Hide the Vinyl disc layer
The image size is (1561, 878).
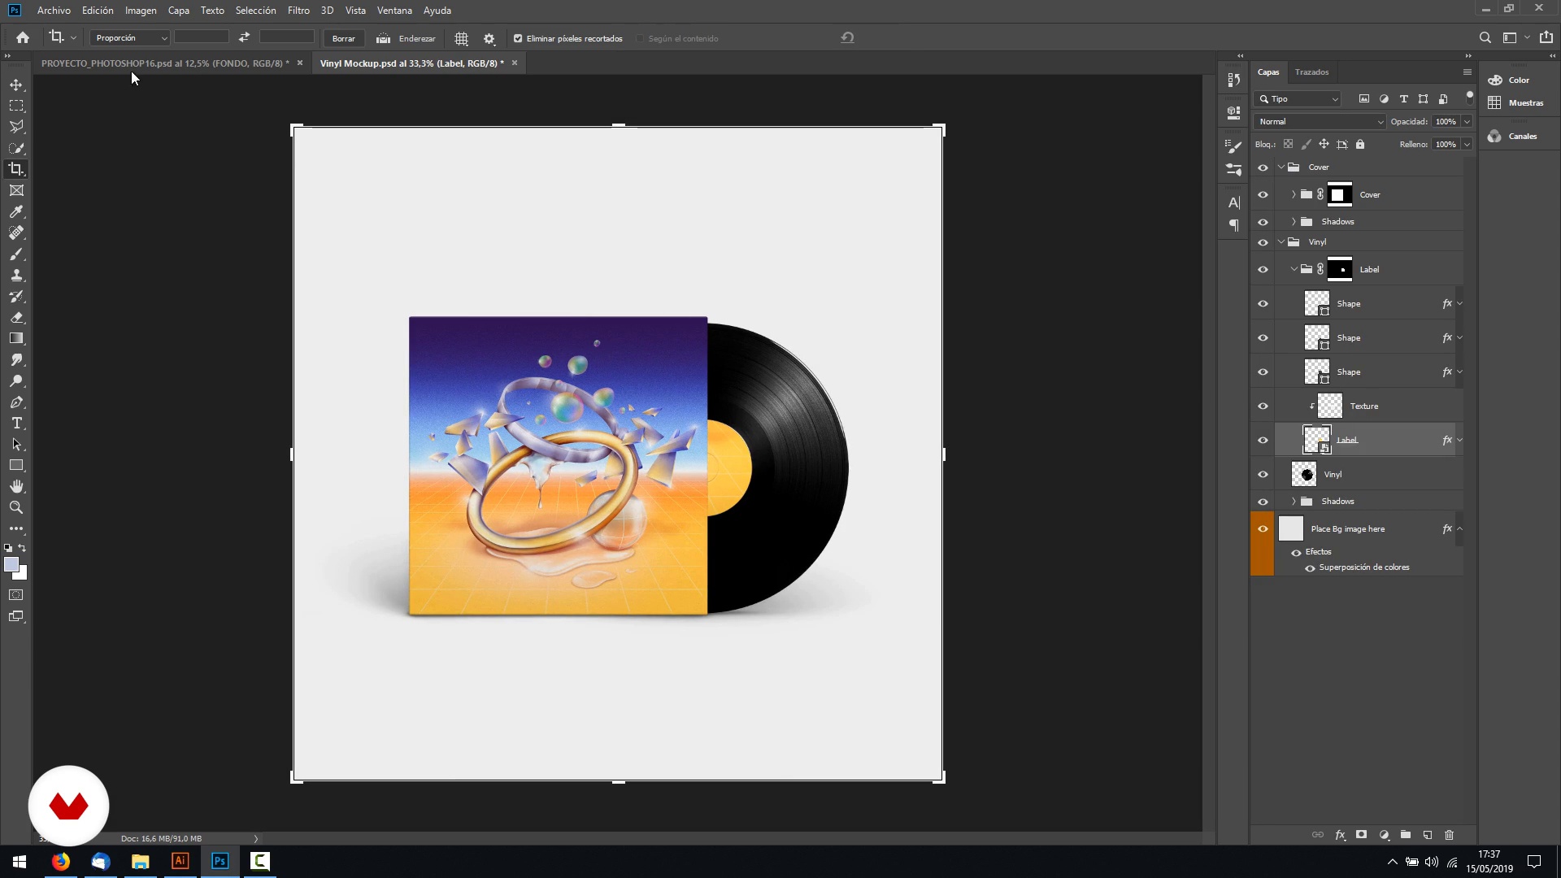tap(1263, 475)
